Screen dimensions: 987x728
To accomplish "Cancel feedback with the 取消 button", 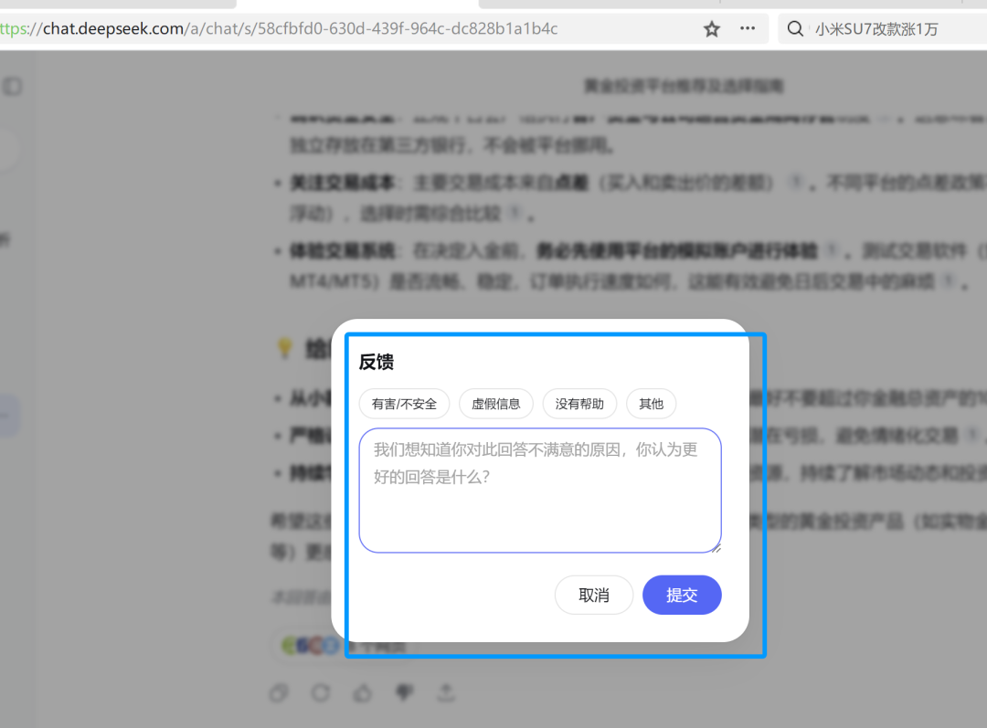I will click(594, 595).
